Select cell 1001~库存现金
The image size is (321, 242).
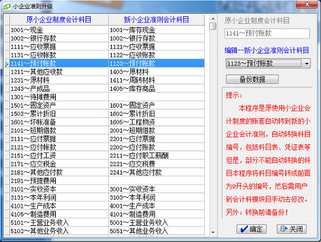click(x=156, y=30)
